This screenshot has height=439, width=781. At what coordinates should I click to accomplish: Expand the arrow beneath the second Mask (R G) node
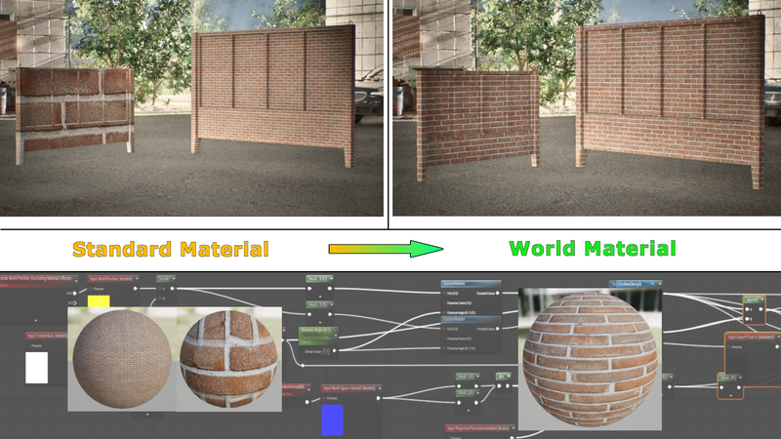[x=320, y=322]
